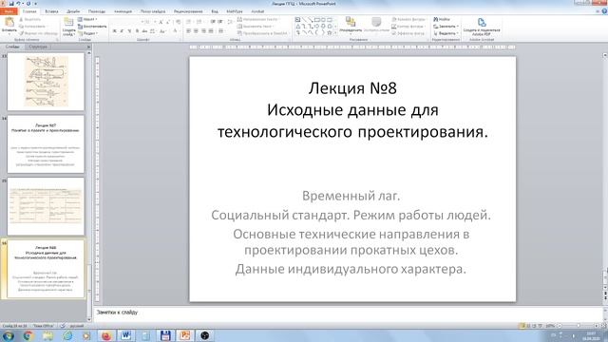Open the Arrange (Упорядочить) icon
The image size is (608, 342).
point(351,22)
